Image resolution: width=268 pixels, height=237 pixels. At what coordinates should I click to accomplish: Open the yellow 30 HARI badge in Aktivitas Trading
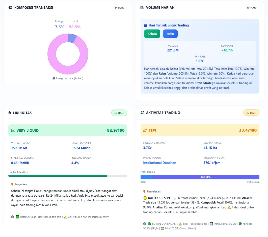pos(251,113)
